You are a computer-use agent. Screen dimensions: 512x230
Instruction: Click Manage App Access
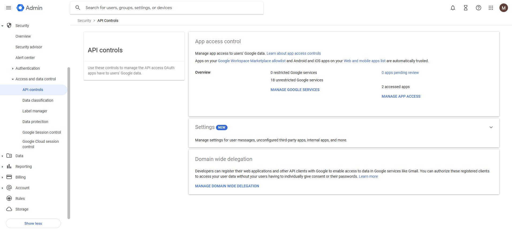pos(401,96)
